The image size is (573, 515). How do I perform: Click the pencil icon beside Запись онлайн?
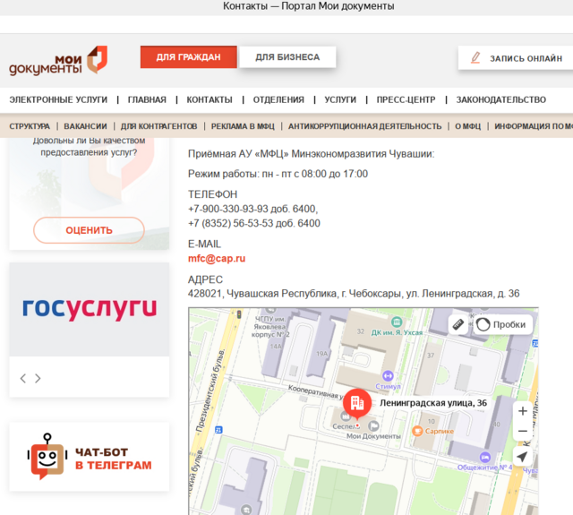[x=475, y=57]
